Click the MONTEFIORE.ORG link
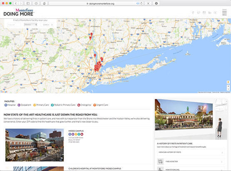 (x=172, y=170)
